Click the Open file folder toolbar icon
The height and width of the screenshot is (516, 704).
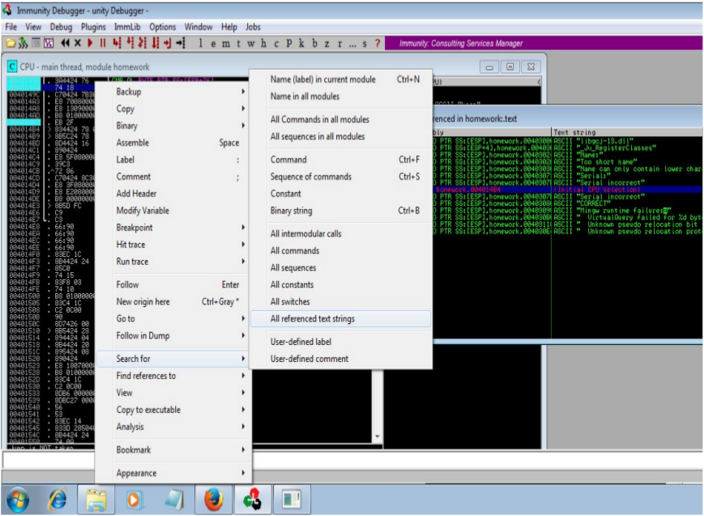coord(11,43)
